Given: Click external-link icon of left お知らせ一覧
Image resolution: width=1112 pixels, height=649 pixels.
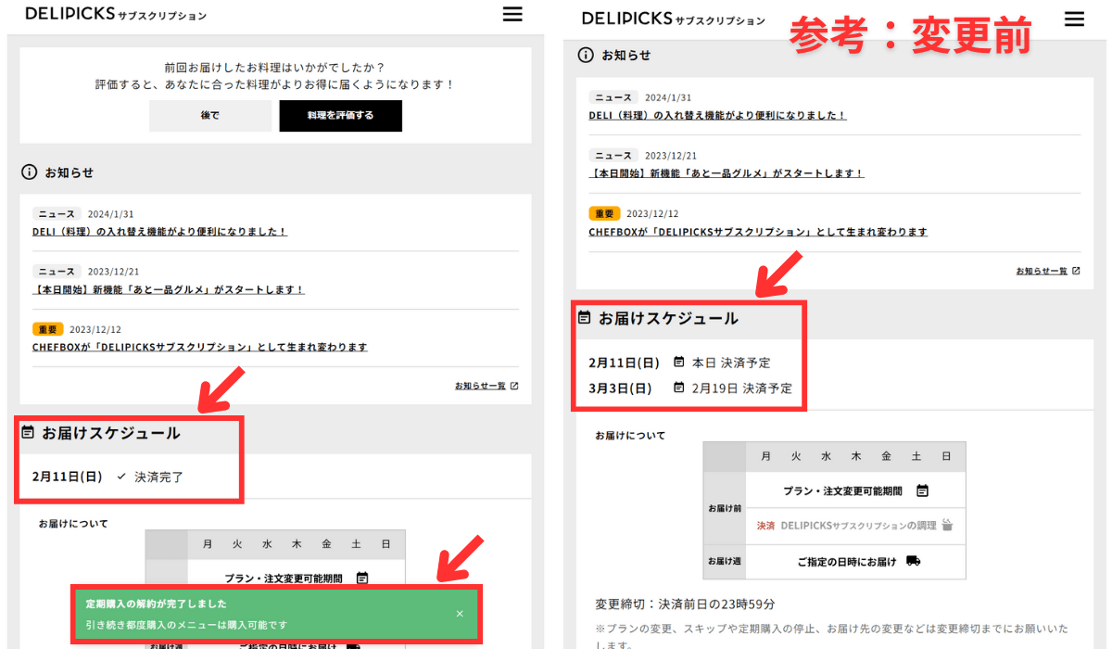Looking at the screenshot, I should (x=514, y=386).
